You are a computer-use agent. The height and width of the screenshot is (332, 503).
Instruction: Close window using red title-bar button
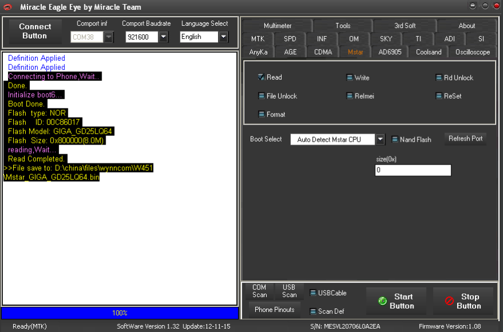click(497, 6)
